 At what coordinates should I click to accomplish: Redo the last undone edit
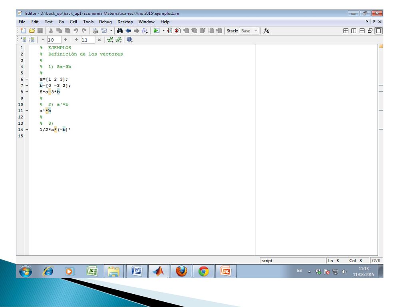click(84, 30)
